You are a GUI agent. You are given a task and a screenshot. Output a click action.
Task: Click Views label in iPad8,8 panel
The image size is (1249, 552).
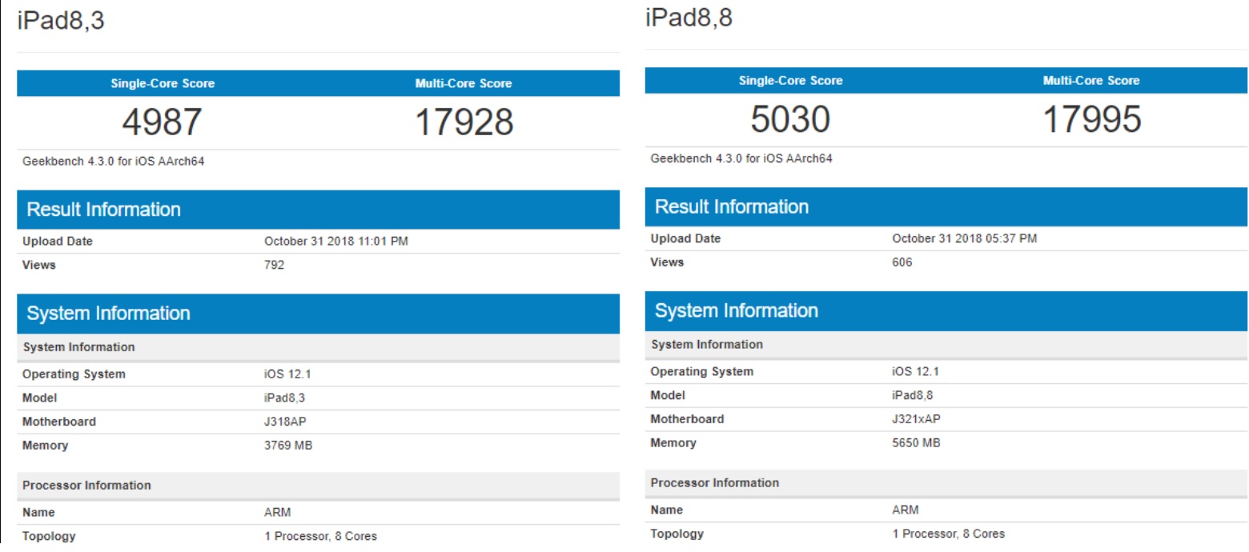(x=667, y=262)
